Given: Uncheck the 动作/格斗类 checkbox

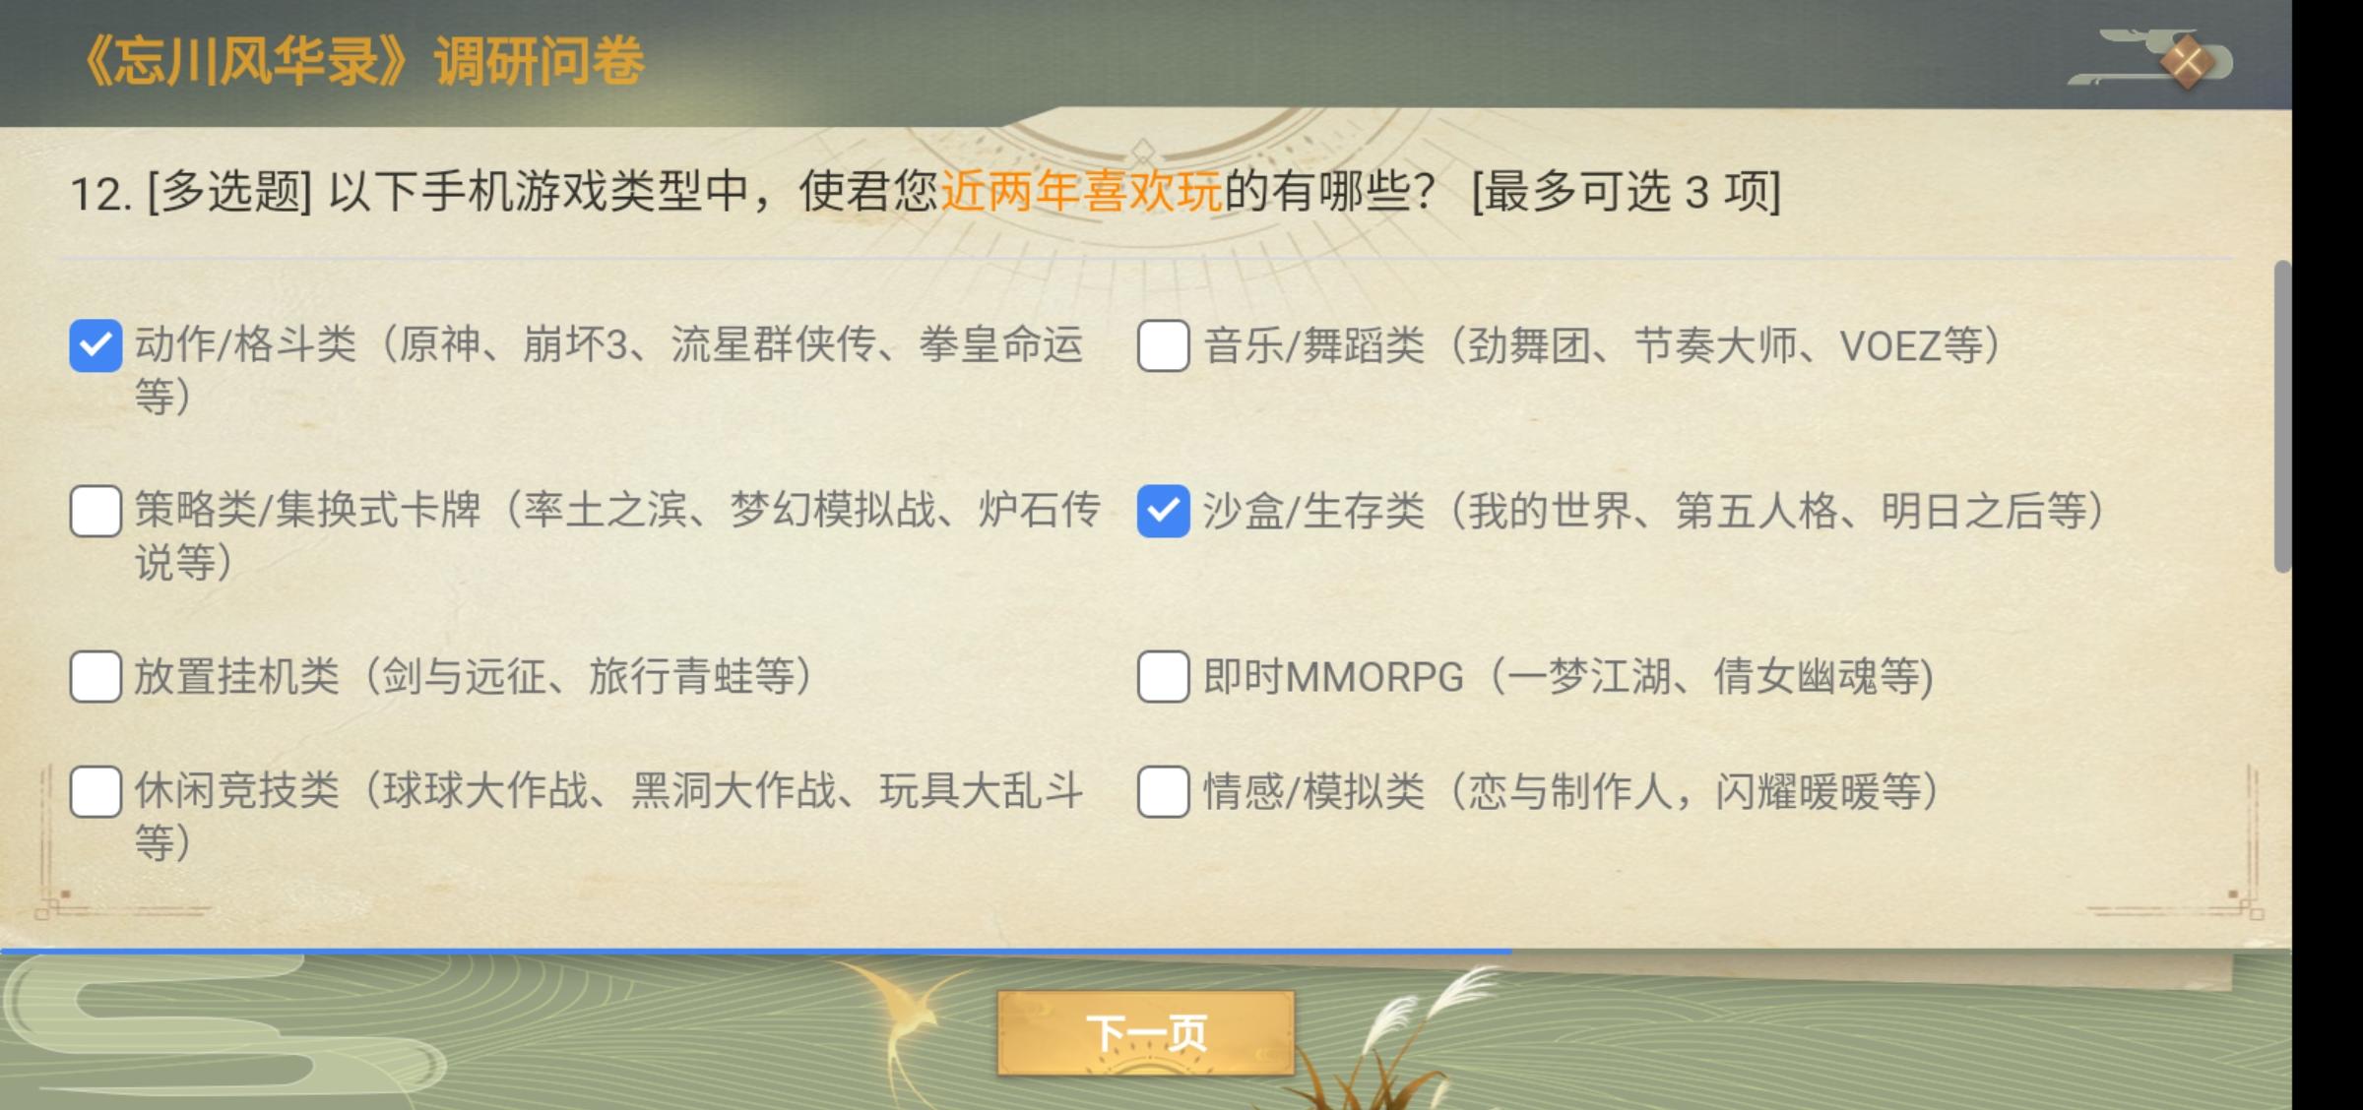Looking at the screenshot, I should tap(96, 345).
